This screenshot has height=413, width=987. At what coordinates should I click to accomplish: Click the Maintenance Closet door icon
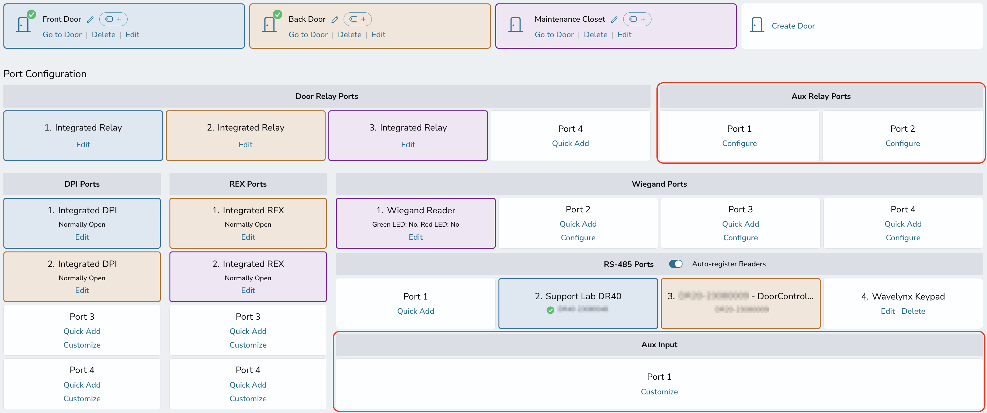(515, 24)
